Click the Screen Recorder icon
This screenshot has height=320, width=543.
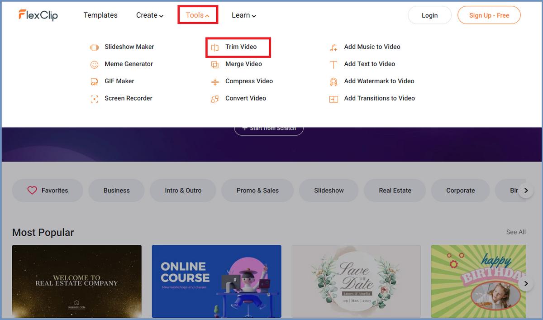click(x=94, y=99)
